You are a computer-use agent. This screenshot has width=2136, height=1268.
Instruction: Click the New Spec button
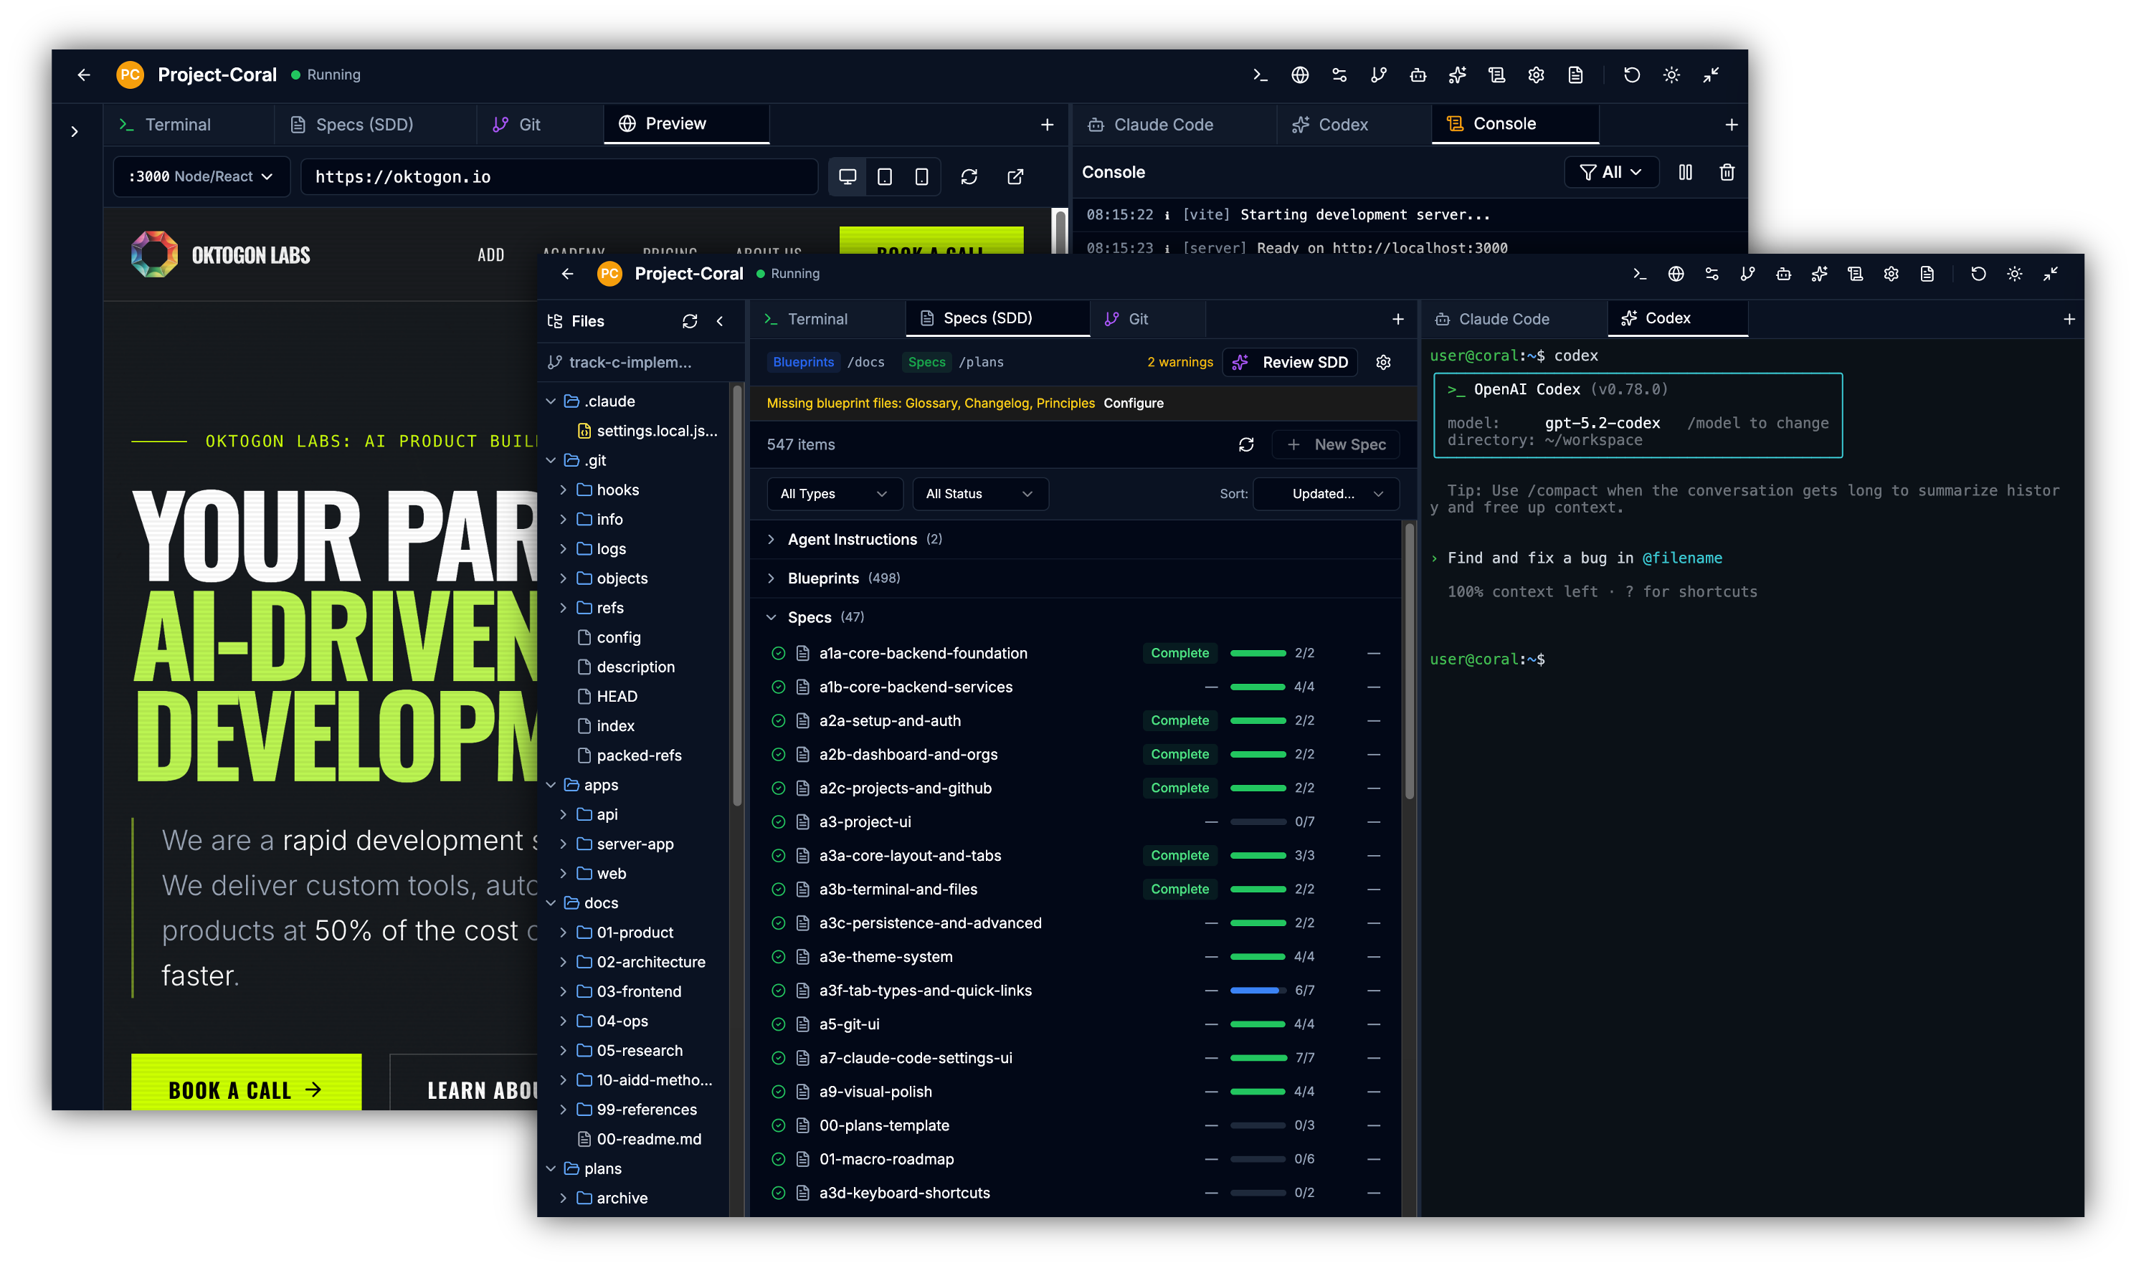(1336, 444)
